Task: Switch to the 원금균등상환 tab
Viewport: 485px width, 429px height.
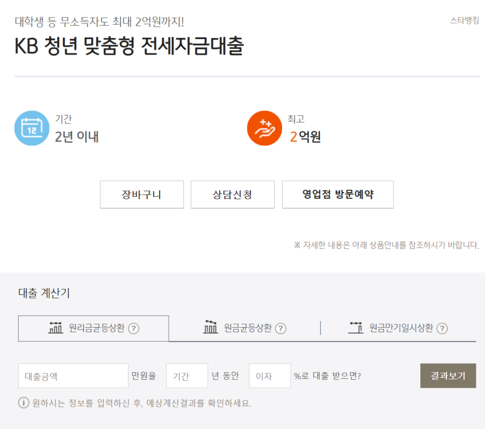Action: coord(245,328)
